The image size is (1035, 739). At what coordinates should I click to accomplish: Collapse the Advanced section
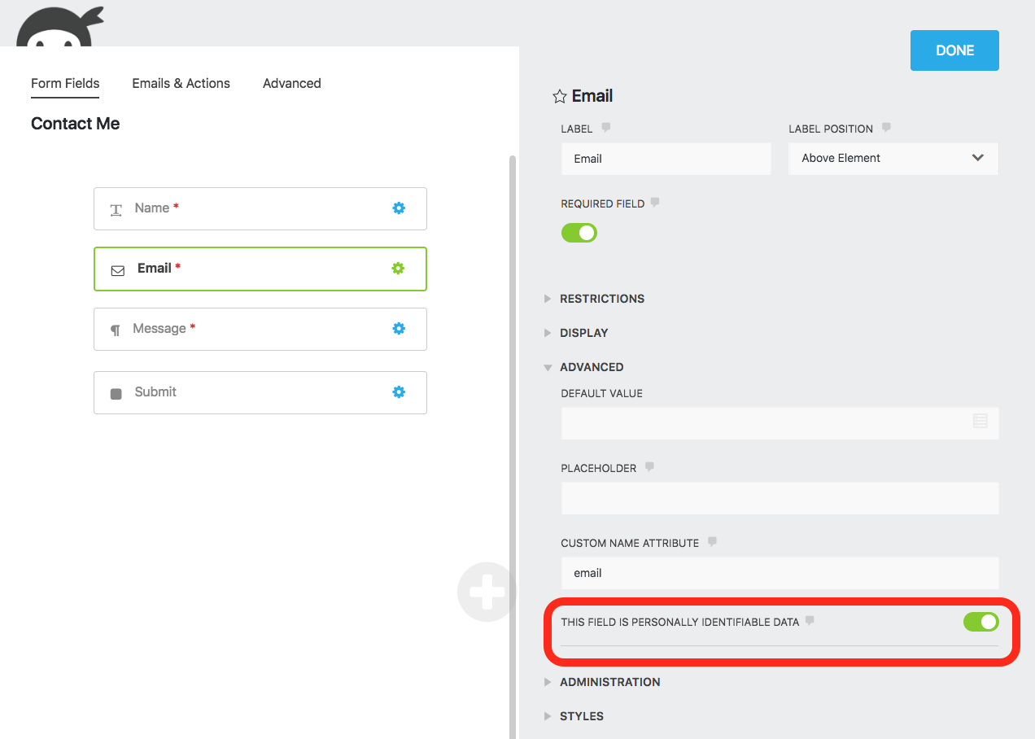tap(591, 367)
